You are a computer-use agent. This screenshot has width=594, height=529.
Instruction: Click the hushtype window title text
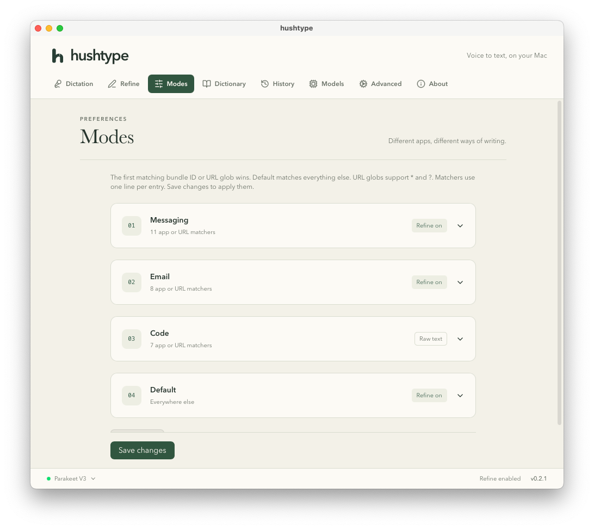click(296, 28)
